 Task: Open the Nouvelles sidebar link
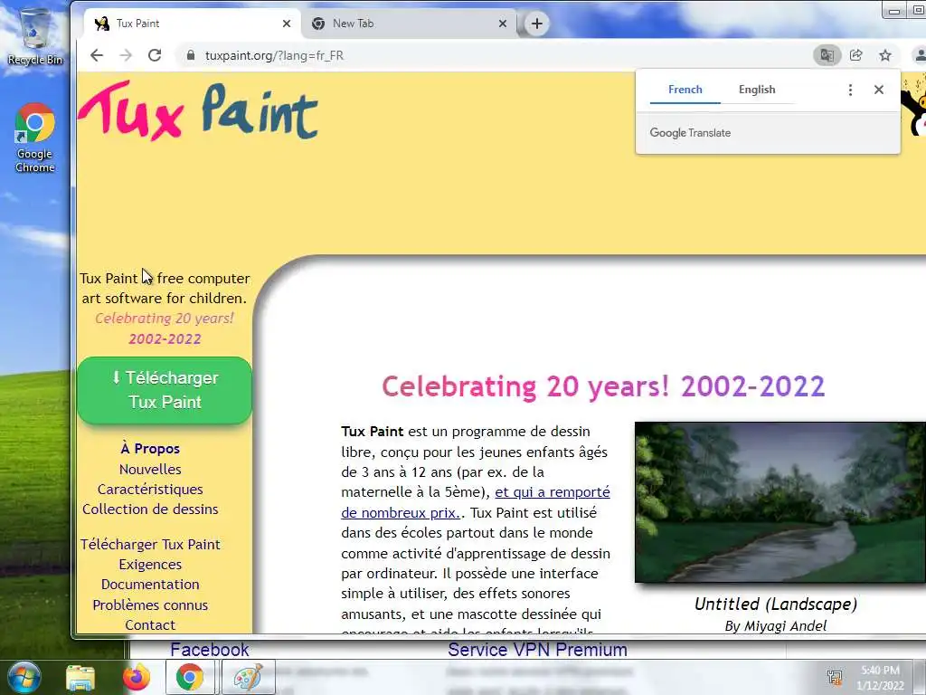(x=150, y=470)
